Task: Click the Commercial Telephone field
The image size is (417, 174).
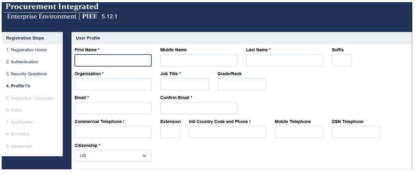Action: (113, 132)
